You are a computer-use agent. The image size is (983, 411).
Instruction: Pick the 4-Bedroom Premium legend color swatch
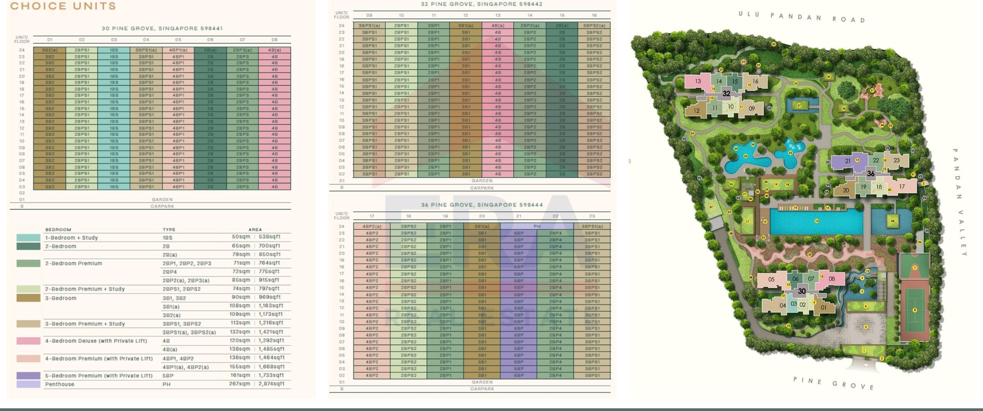28,358
